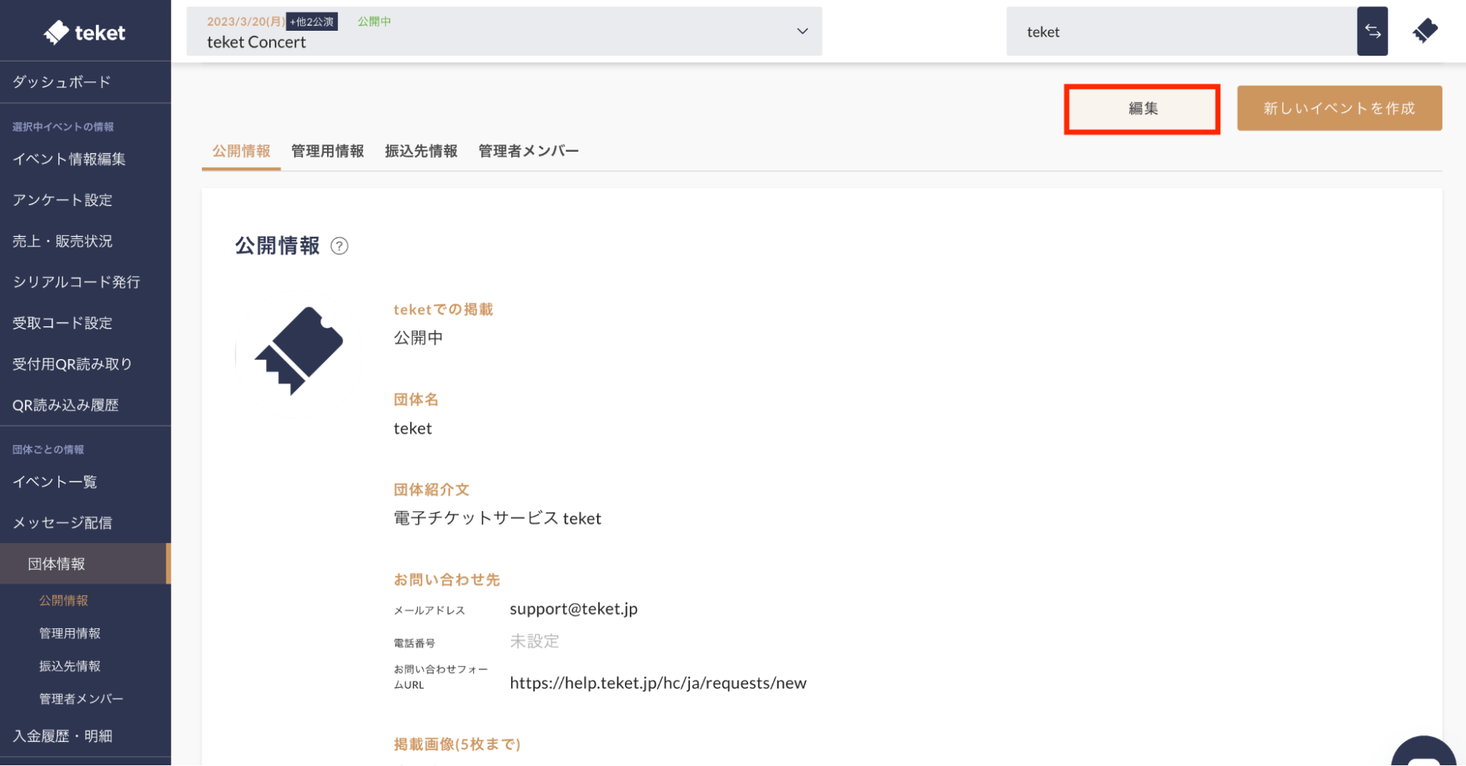Click the ticket profile icon top right
Viewport: 1466px width, 766px height.
[x=1424, y=31]
